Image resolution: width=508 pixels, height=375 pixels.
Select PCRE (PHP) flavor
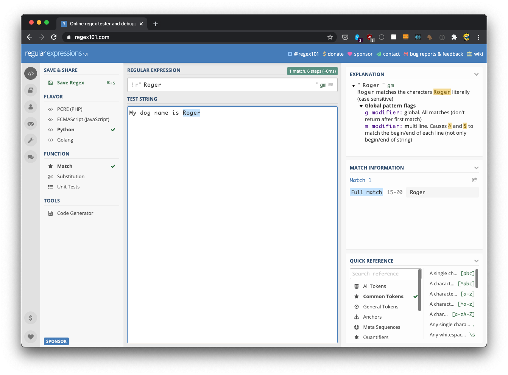70,109
